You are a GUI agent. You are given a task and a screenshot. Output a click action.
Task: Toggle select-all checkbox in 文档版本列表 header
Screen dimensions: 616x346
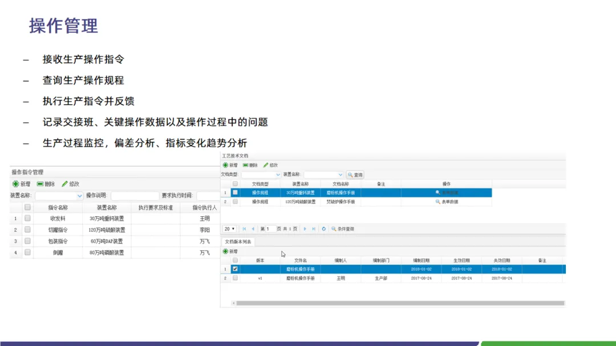(235, 260)
